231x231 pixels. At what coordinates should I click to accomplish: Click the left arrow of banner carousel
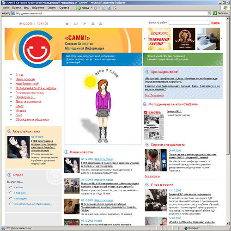145,39
